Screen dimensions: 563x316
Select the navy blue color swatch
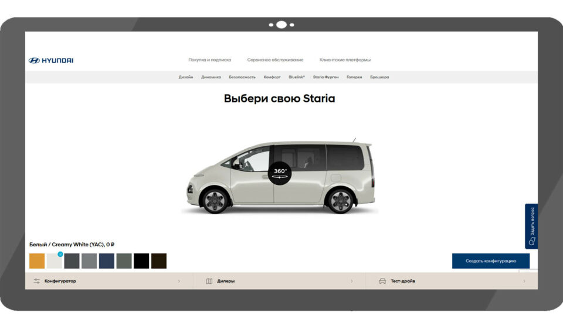click(x=107, y=261)
